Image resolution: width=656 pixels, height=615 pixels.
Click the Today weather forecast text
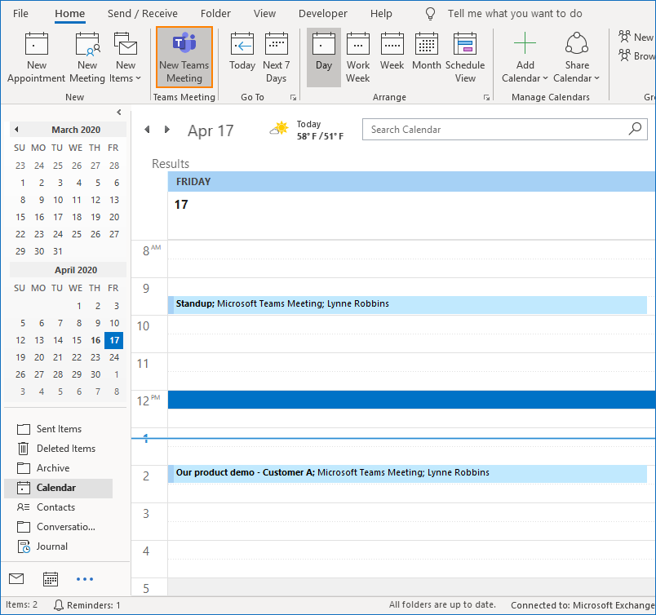[x=320, y=131]
